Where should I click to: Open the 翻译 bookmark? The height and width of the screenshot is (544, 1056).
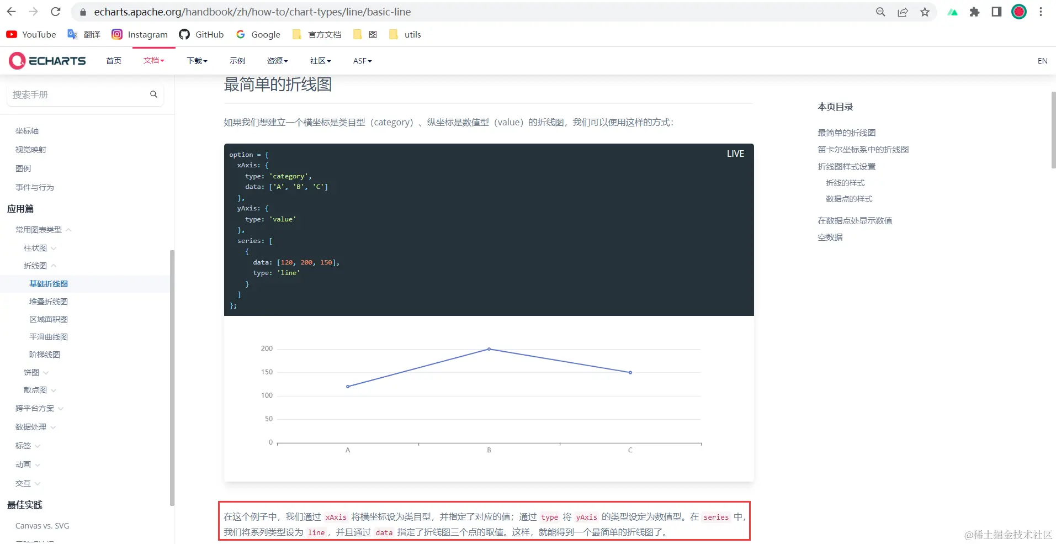coord(84,34)
